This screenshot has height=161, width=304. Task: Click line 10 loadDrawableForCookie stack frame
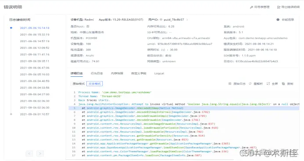150,128
